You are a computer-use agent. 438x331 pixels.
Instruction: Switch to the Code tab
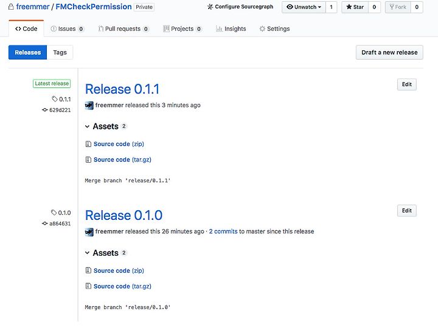pos(26,29)
